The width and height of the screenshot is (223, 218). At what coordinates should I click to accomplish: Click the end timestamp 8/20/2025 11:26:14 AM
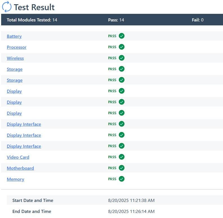point(131,211)
